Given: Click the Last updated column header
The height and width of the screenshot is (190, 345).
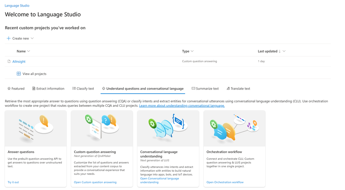Looking at the screenshot, I should (268, 51).
